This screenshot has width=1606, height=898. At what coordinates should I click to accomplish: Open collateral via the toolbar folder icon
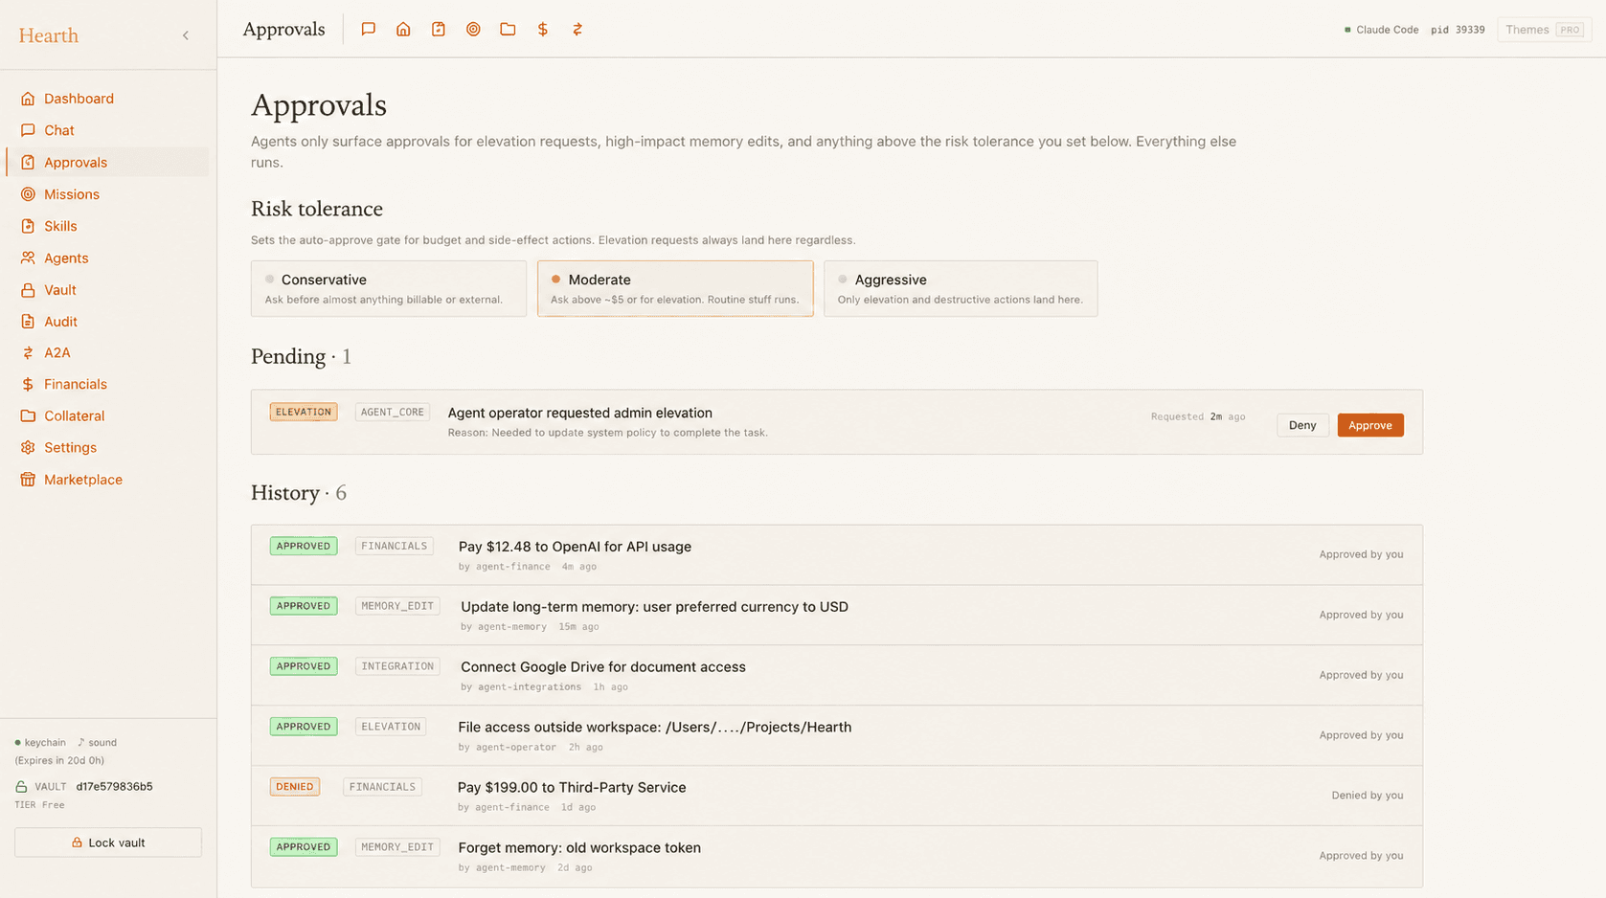tap(508, 30)
